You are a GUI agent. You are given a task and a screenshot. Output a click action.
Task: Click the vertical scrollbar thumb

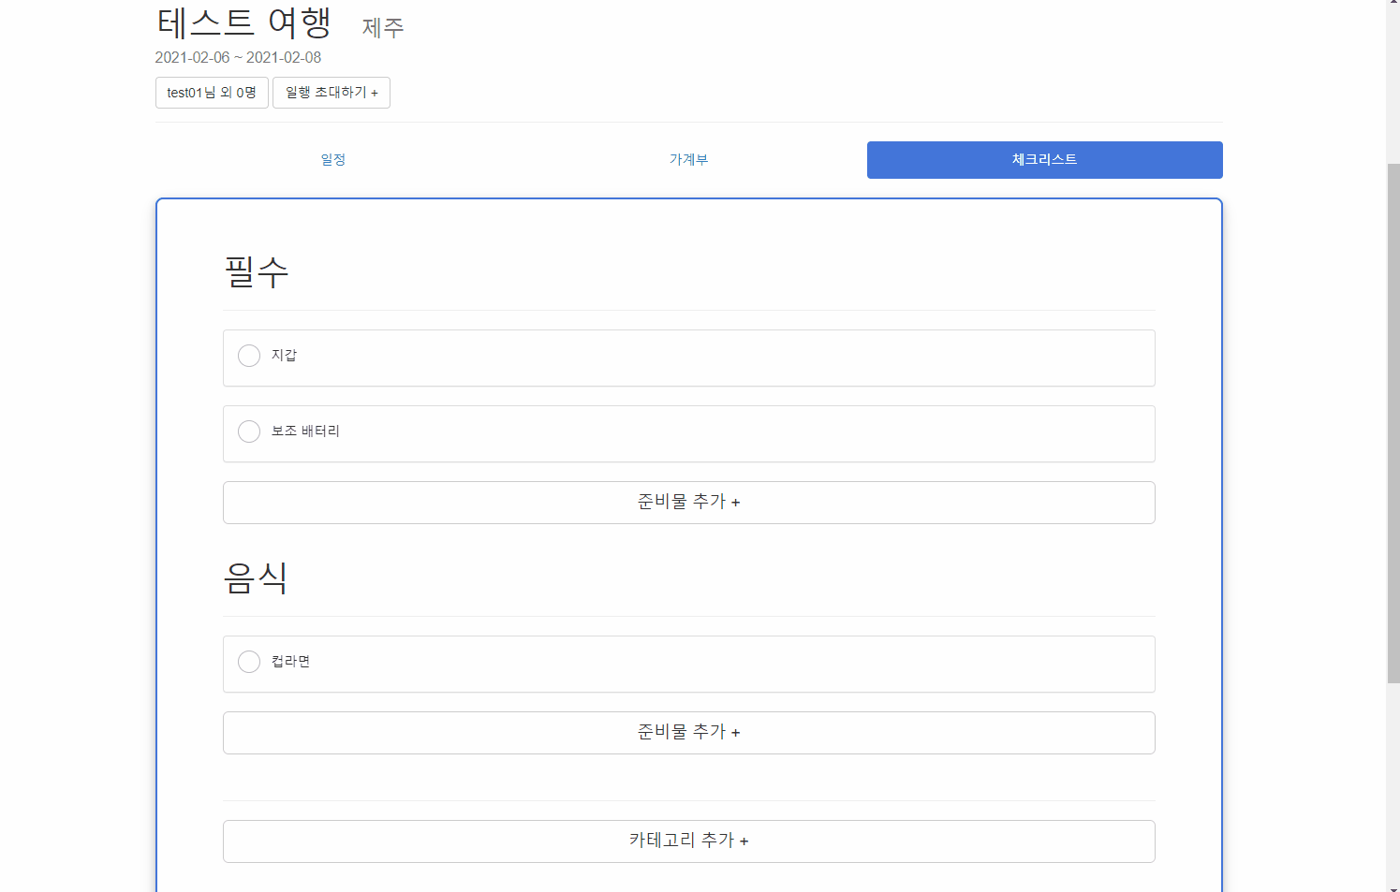click(1393, 423)
